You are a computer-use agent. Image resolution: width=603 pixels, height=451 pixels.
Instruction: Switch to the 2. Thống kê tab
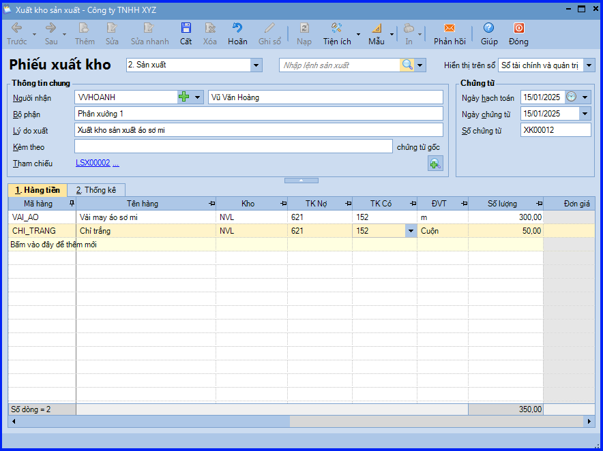(x=95, y=190)
